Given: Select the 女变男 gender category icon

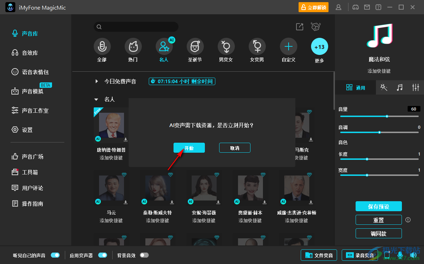Looking at the screenshot, I should [257, 47].
